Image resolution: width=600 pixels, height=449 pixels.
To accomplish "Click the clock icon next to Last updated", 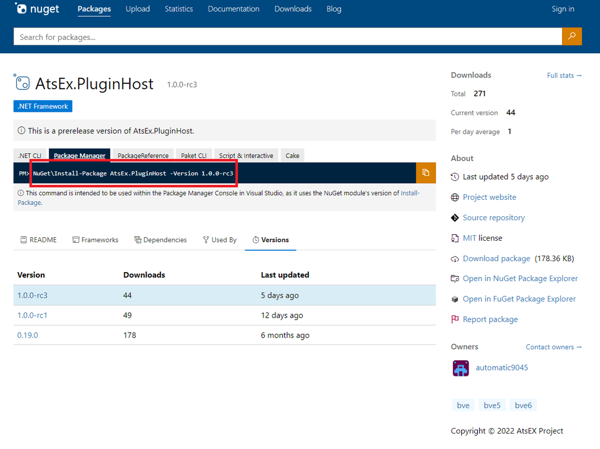I will pos(454,177).
